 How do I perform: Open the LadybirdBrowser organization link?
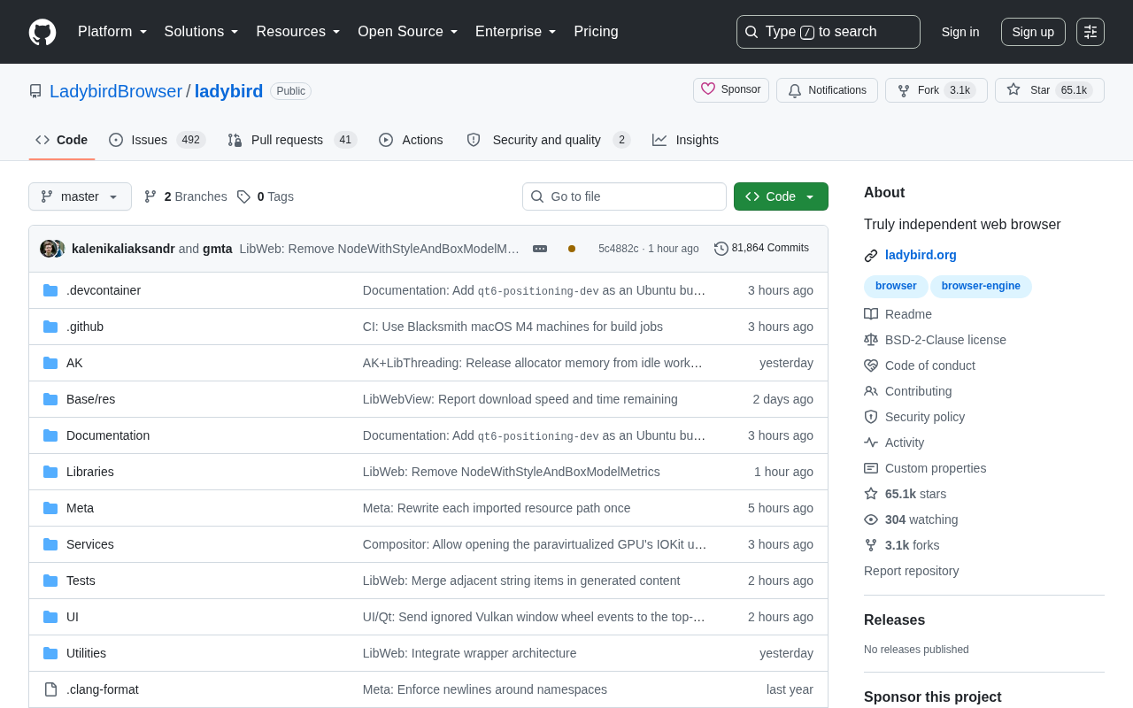point(116,91)
